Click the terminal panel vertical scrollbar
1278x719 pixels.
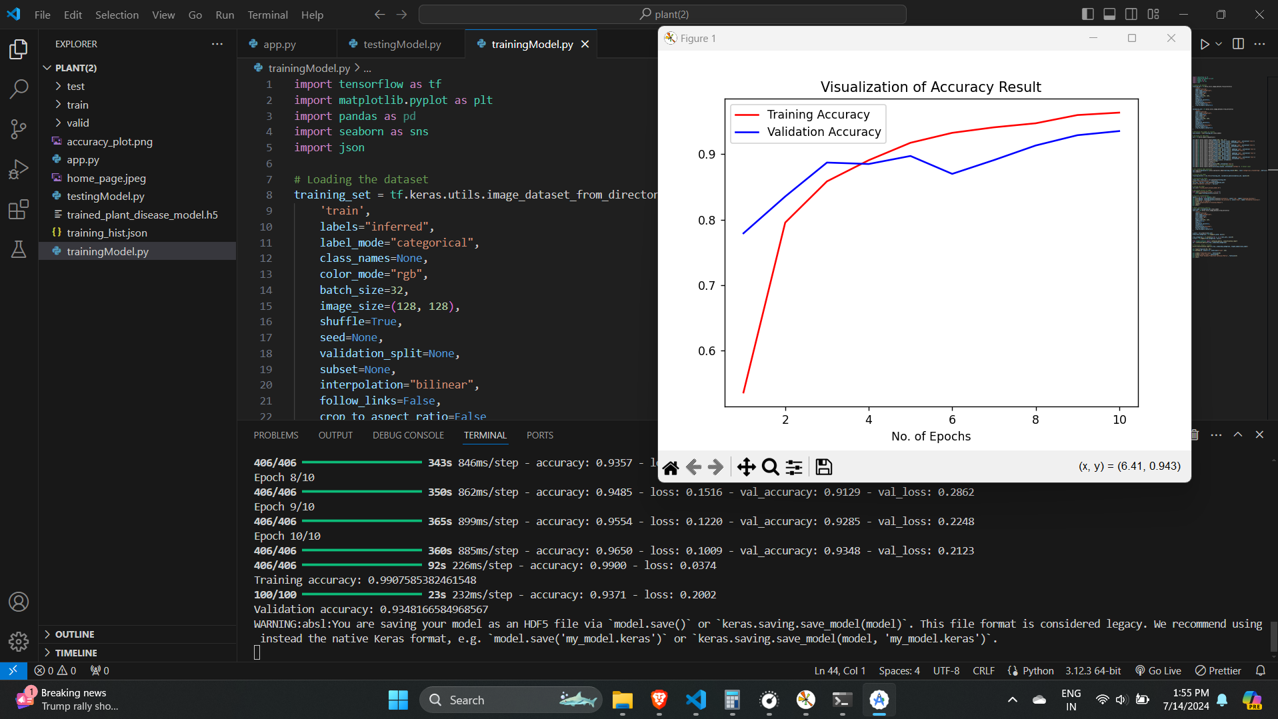(x=1273, y=636)
